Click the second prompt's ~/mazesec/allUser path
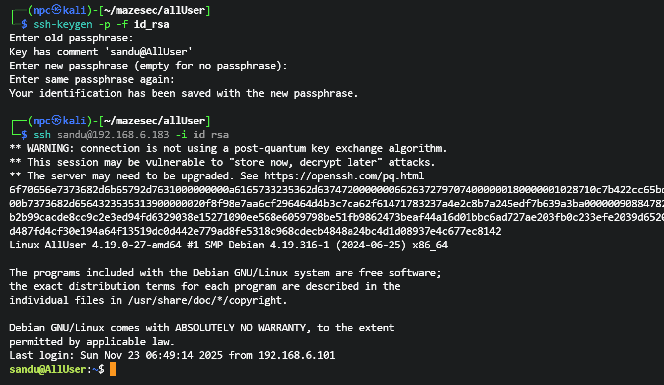 (155, 120)
